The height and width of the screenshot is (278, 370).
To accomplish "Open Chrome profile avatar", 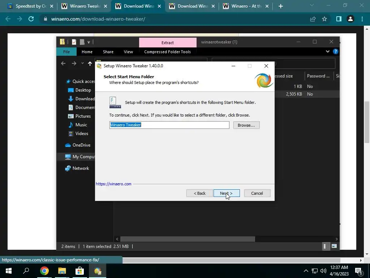I will 350,19.
